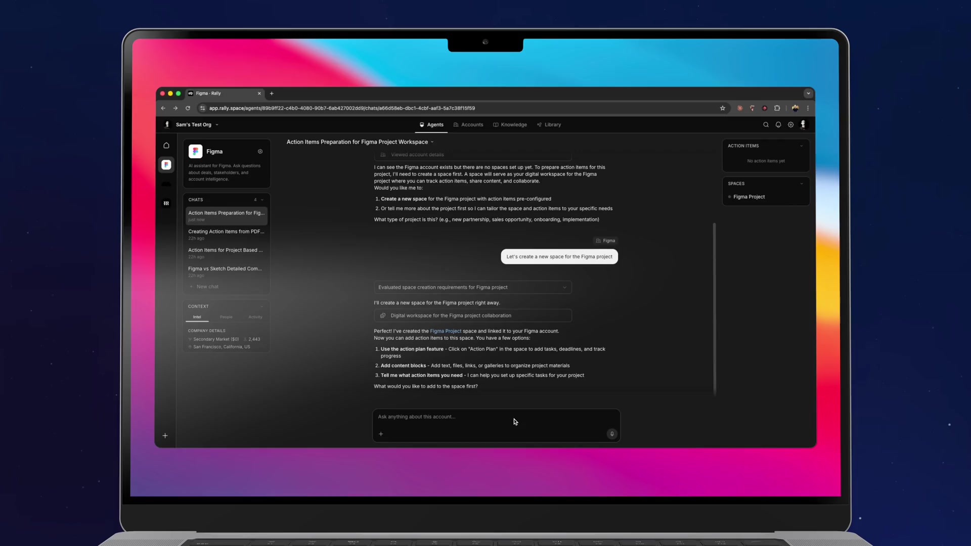
Task: Collapse the Chats section chevron
Action: (262, 200)
